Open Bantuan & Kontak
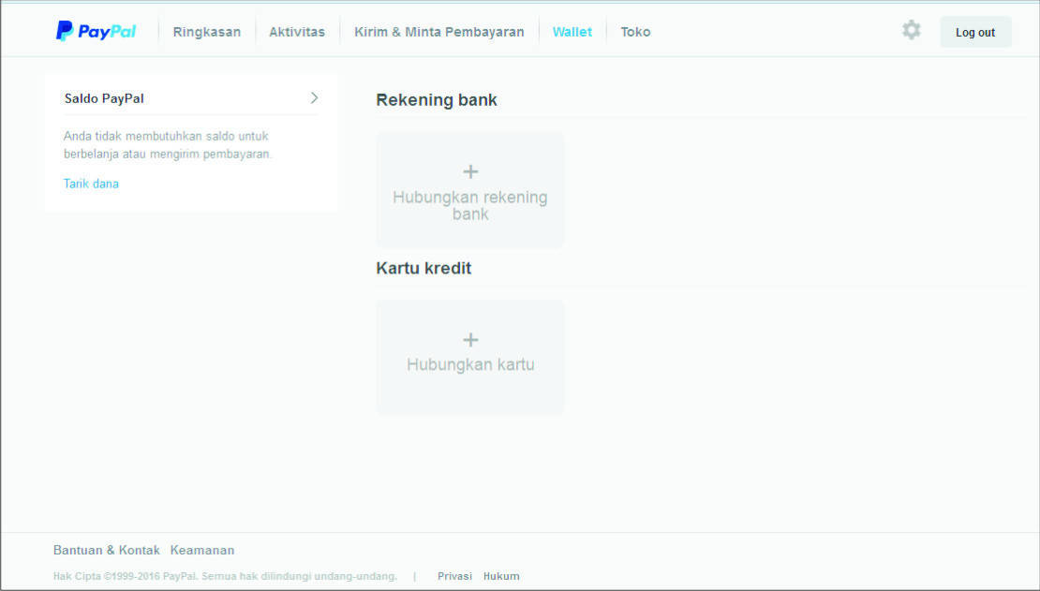 coord(106,550)
